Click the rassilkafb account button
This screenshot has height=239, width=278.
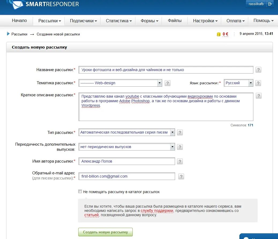256,4
